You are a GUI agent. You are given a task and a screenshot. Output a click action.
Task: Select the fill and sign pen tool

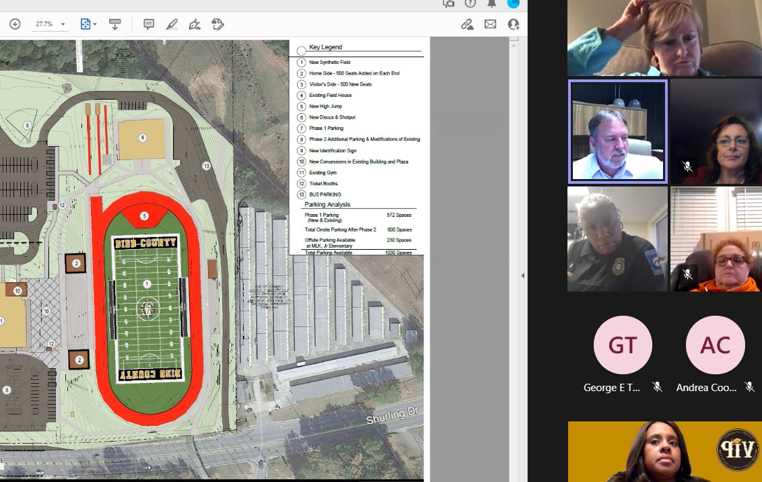[195, 24]
